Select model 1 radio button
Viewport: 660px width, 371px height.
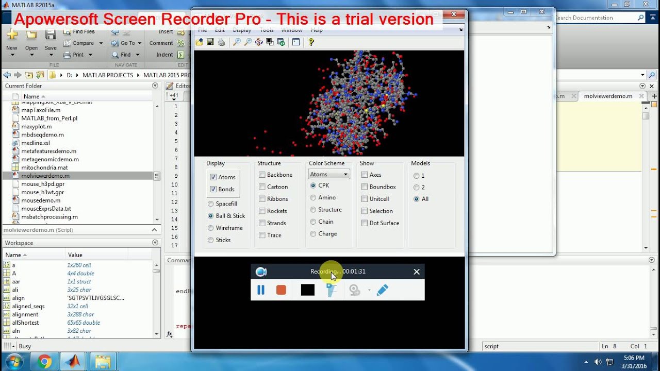416,176
